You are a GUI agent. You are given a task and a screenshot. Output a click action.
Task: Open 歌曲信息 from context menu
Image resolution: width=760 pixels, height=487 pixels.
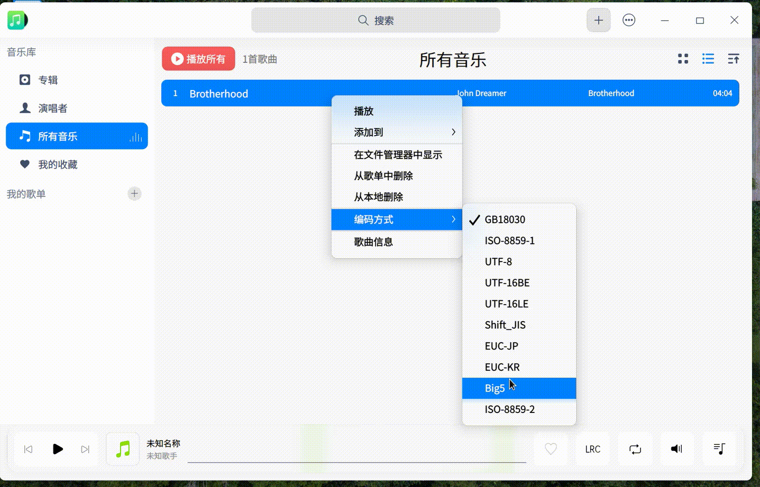coord(397,242)
